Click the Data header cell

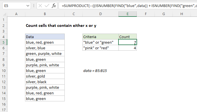[45, 37]
